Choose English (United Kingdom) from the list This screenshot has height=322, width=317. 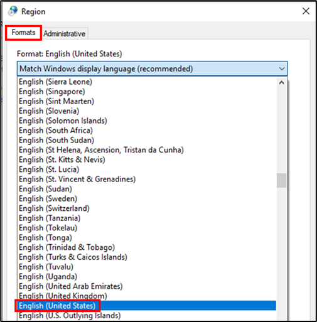coord(147,296)
